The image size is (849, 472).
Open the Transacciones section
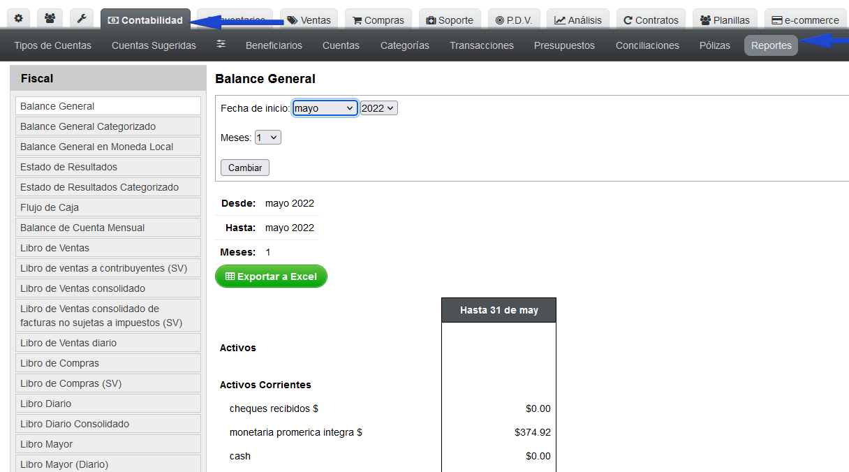pos(482,45)
